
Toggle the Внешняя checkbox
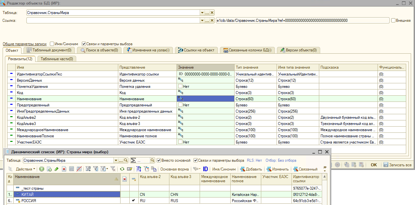(x=394, y=20)
